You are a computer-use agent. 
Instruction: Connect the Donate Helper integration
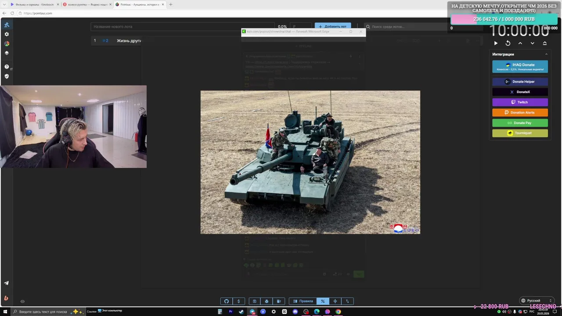click(520, 82)
